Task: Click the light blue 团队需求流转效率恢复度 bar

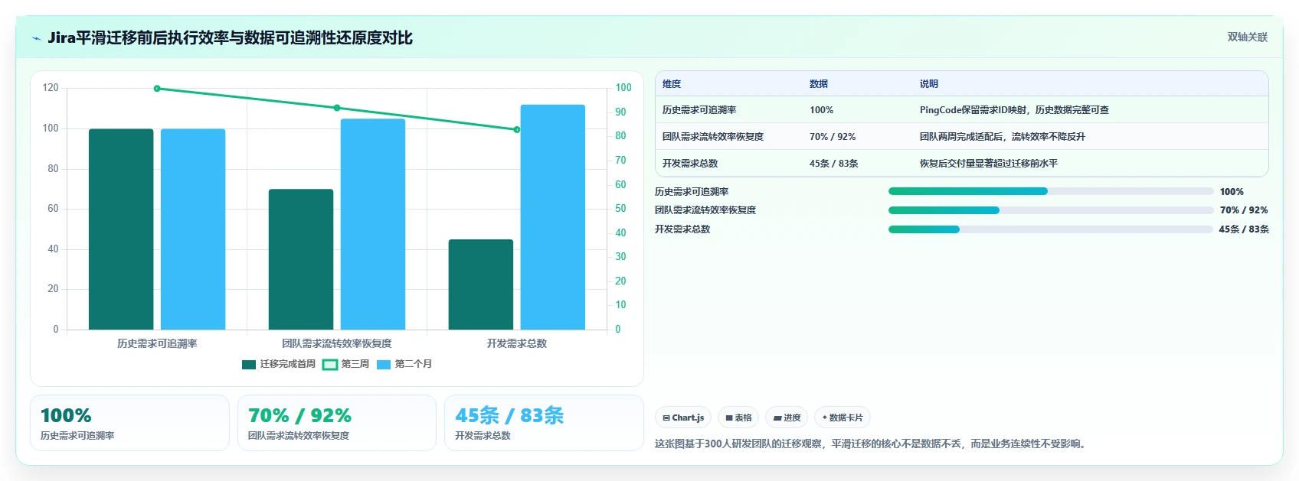Action: pyautogui.click(x=373, y=224)
